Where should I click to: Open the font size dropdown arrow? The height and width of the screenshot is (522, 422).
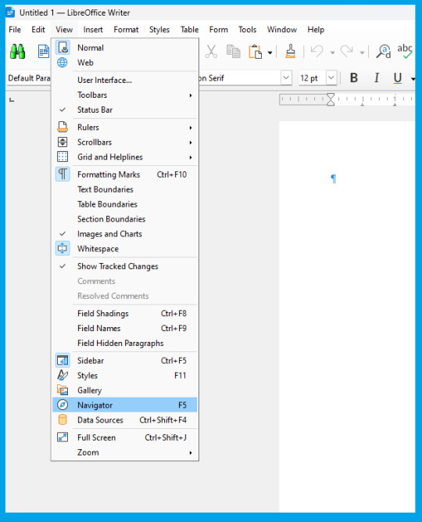[x=331, y=78]
